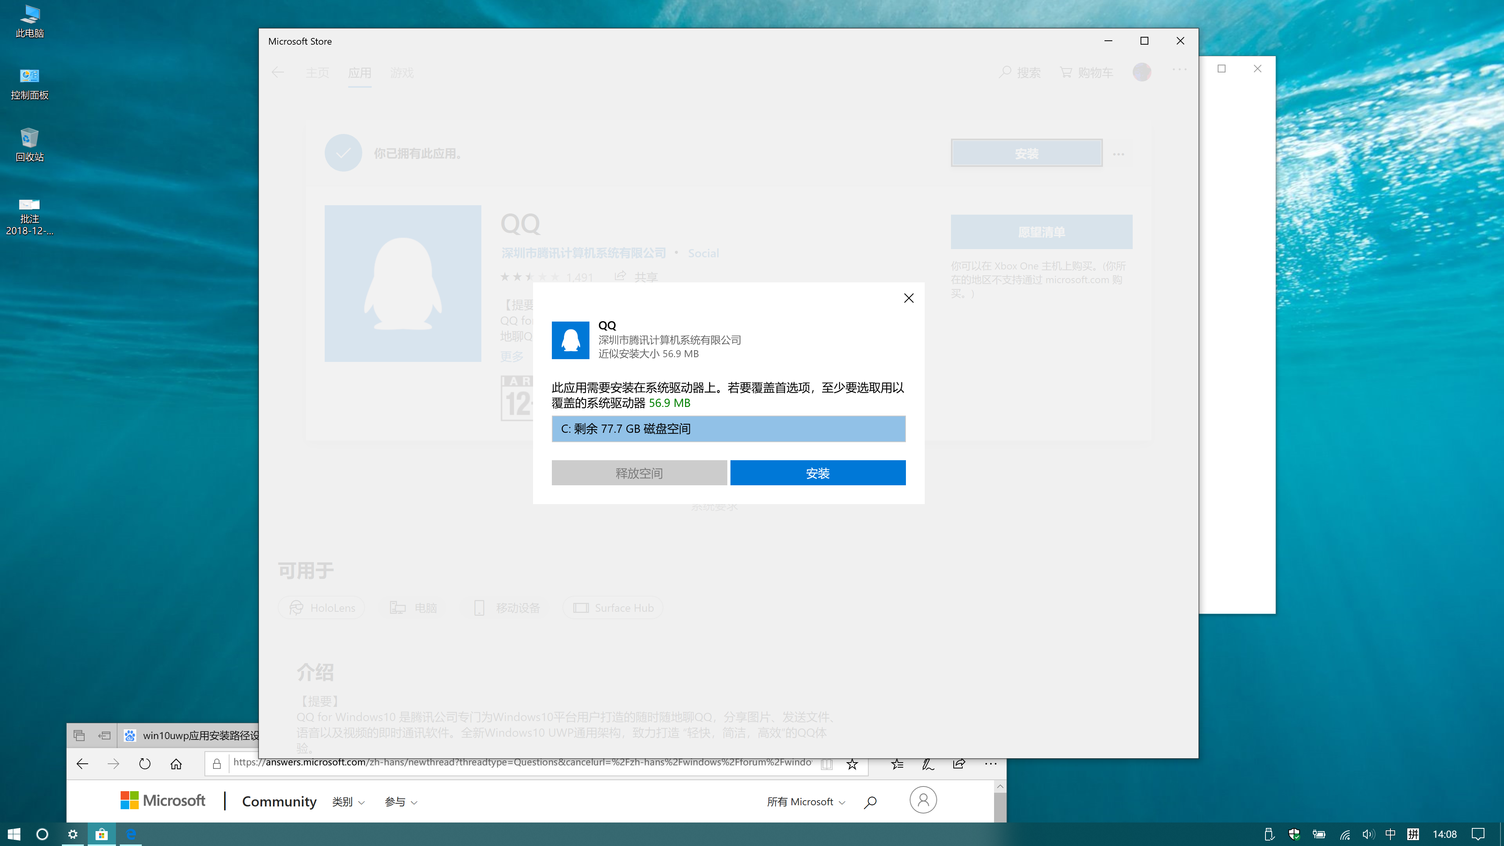Open the 应用 tab in Store

coord(360,72)
